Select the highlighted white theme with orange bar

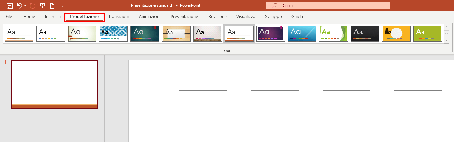pos(239,34)
